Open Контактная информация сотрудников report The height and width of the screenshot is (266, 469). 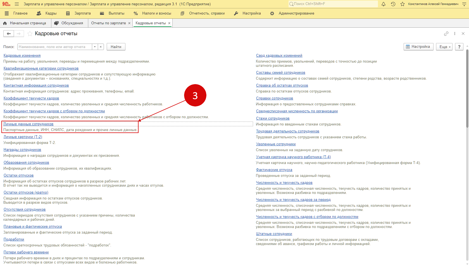(x=36, y=85)
